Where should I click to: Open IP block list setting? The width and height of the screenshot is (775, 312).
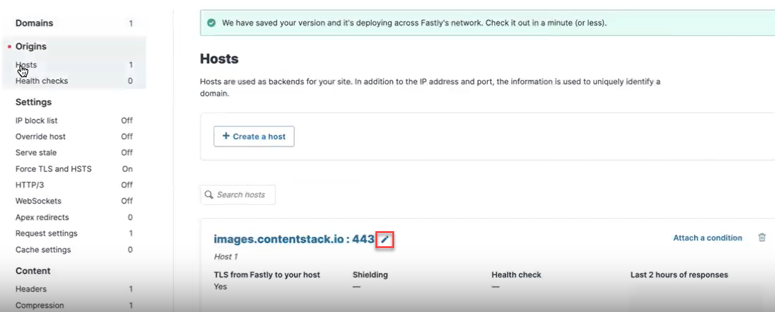37,121
